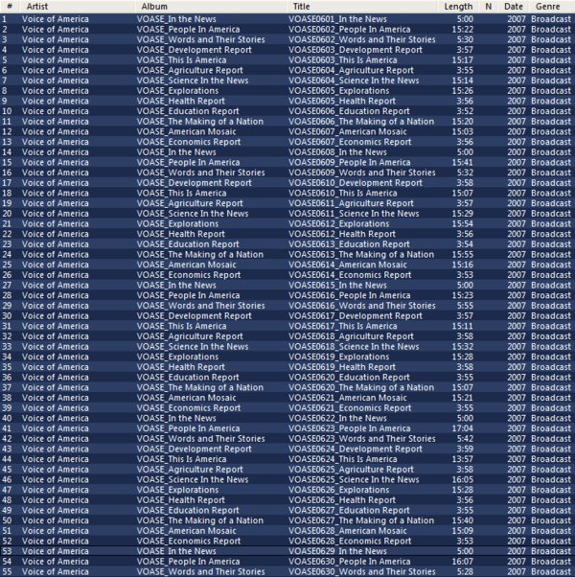Select title VOASE0616_Words and Their Stories

pyautogui.click(x=362, y=306)
